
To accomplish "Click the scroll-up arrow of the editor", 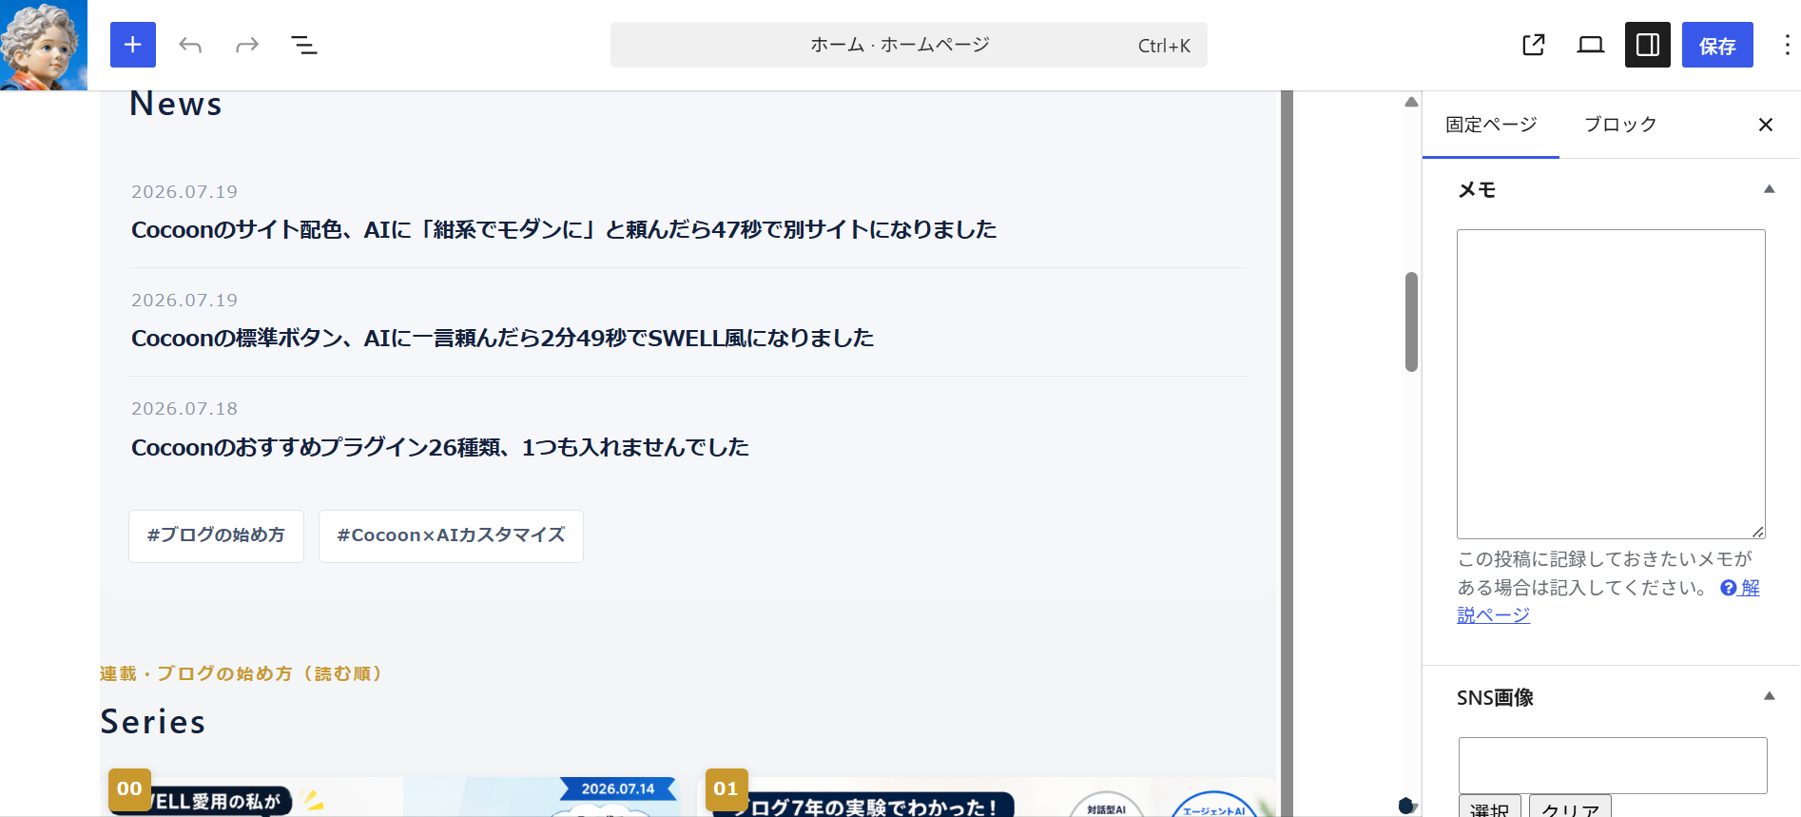I will pyautogui.click(x=1411, y=102).
